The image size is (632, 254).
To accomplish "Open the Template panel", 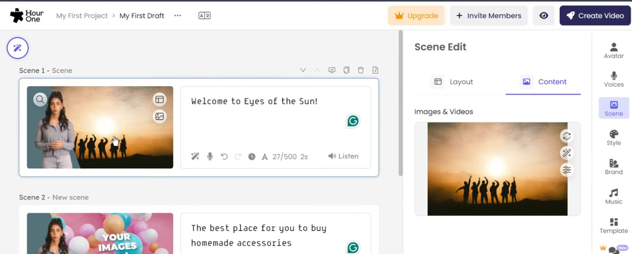I will (x=613, y=226).
